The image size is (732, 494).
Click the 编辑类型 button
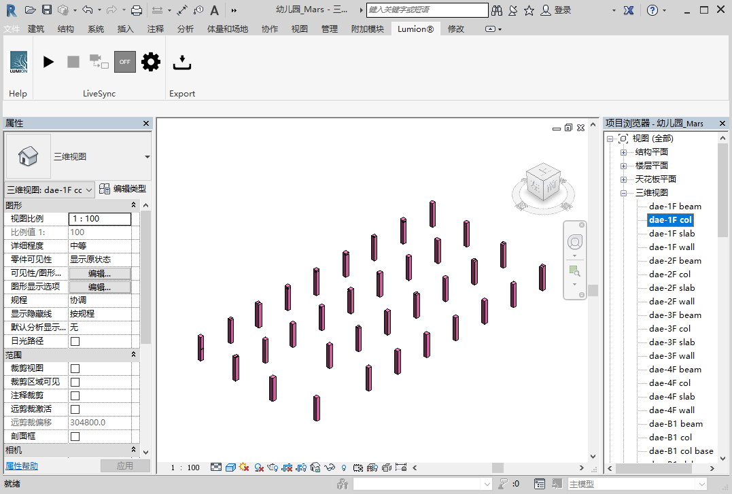click(123, 190)
